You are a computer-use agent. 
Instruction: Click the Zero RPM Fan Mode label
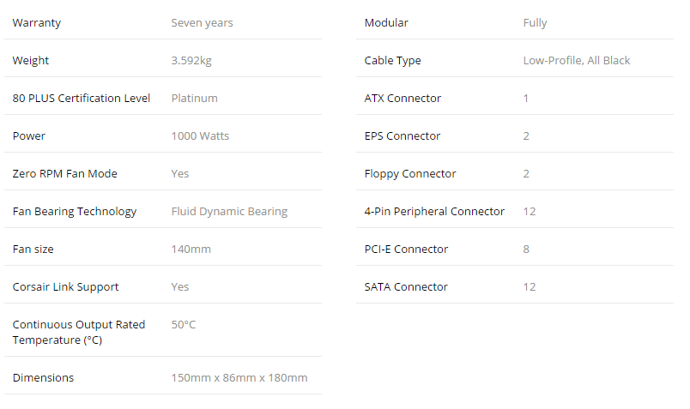(x=65, y=174)
